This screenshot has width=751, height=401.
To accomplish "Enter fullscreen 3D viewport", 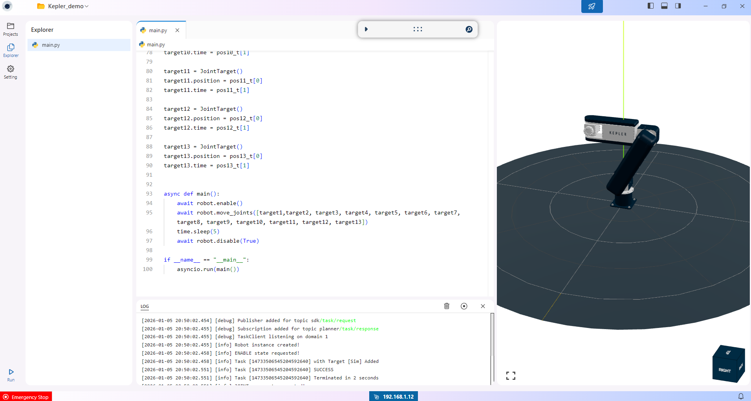I will [511, 376].
